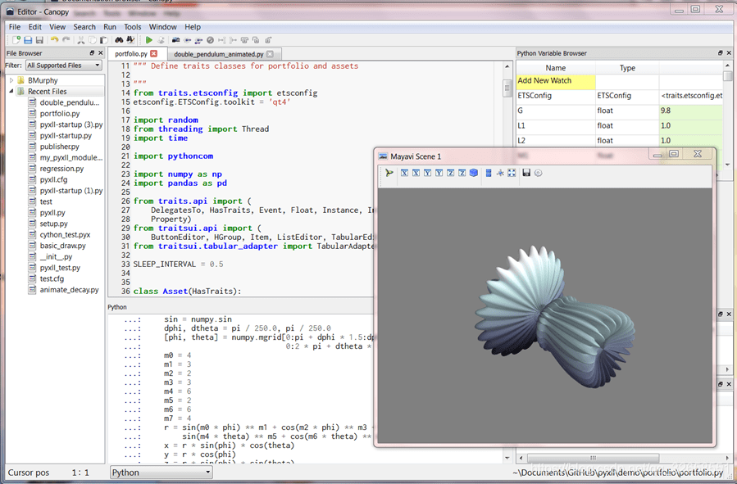Select basic_draw.py in Recent Files
The height and width of the screenshot is (484, 737).
click(x=62, y=245)
